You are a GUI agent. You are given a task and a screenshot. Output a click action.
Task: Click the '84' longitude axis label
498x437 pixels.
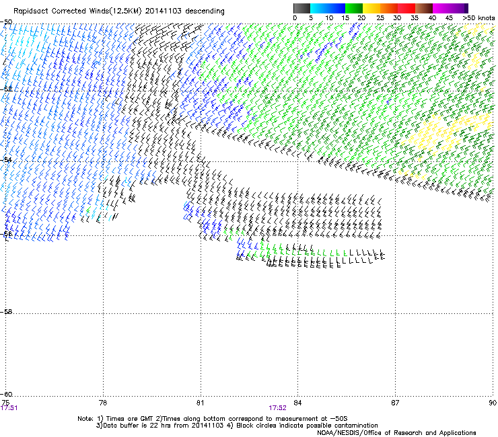(x=297, y=403)
